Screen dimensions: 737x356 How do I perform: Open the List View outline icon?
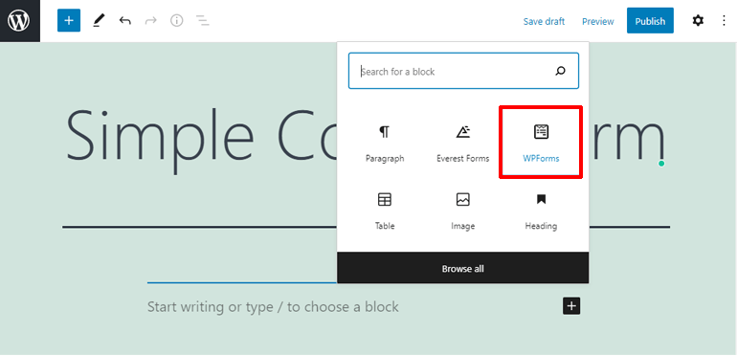(203, 21)
